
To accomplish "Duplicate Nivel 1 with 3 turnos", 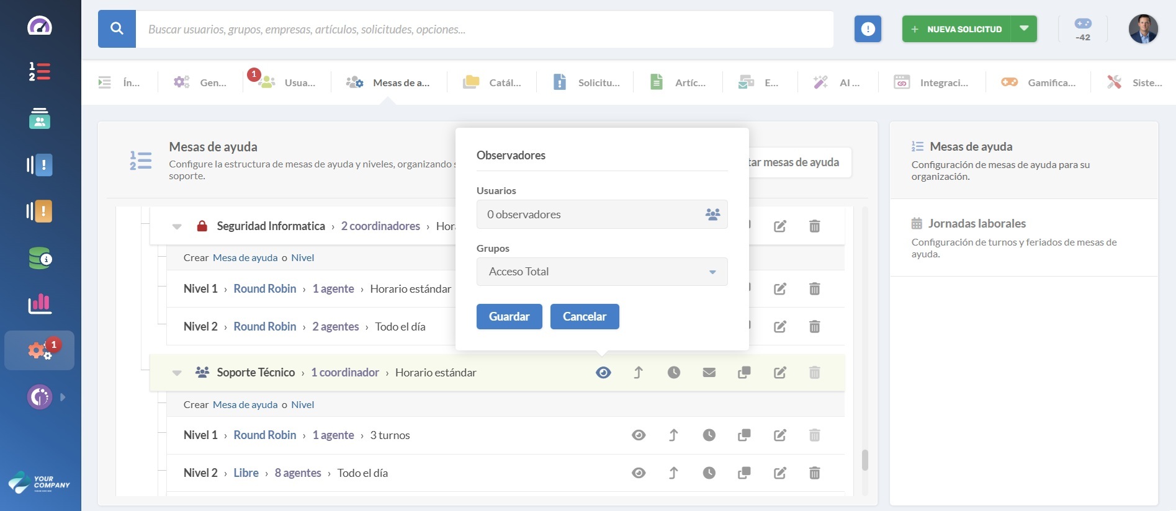I will (744, 435).
